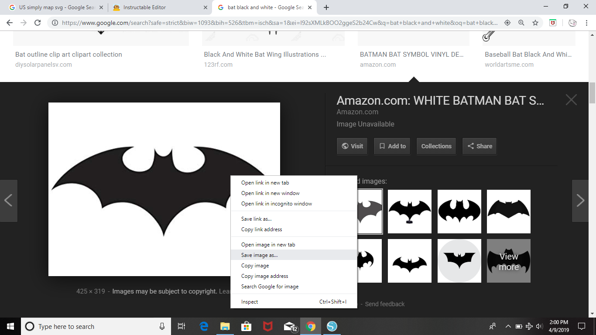596x335 pixels.
Task: Click the 'Add to' button
Action: click(392, 146)
